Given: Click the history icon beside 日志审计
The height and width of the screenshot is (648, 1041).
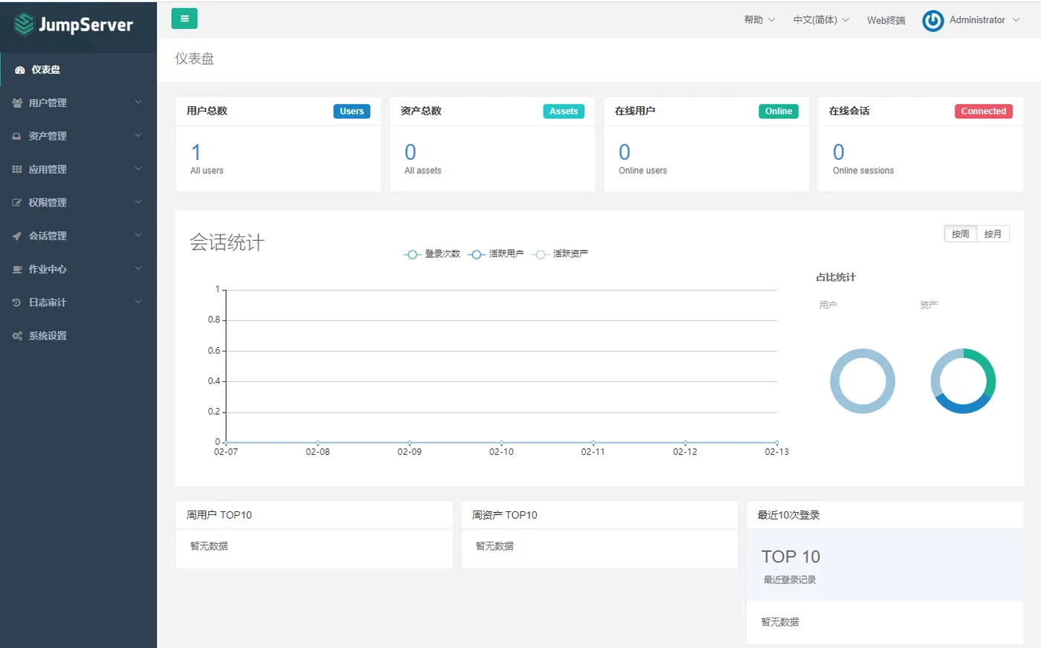Looking at the screenshot, I should (16, 302).
